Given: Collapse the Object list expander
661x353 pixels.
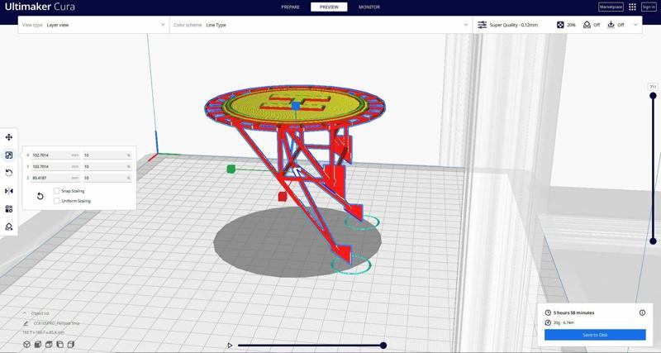Looking at the screenshot, I should pos(25,313).
